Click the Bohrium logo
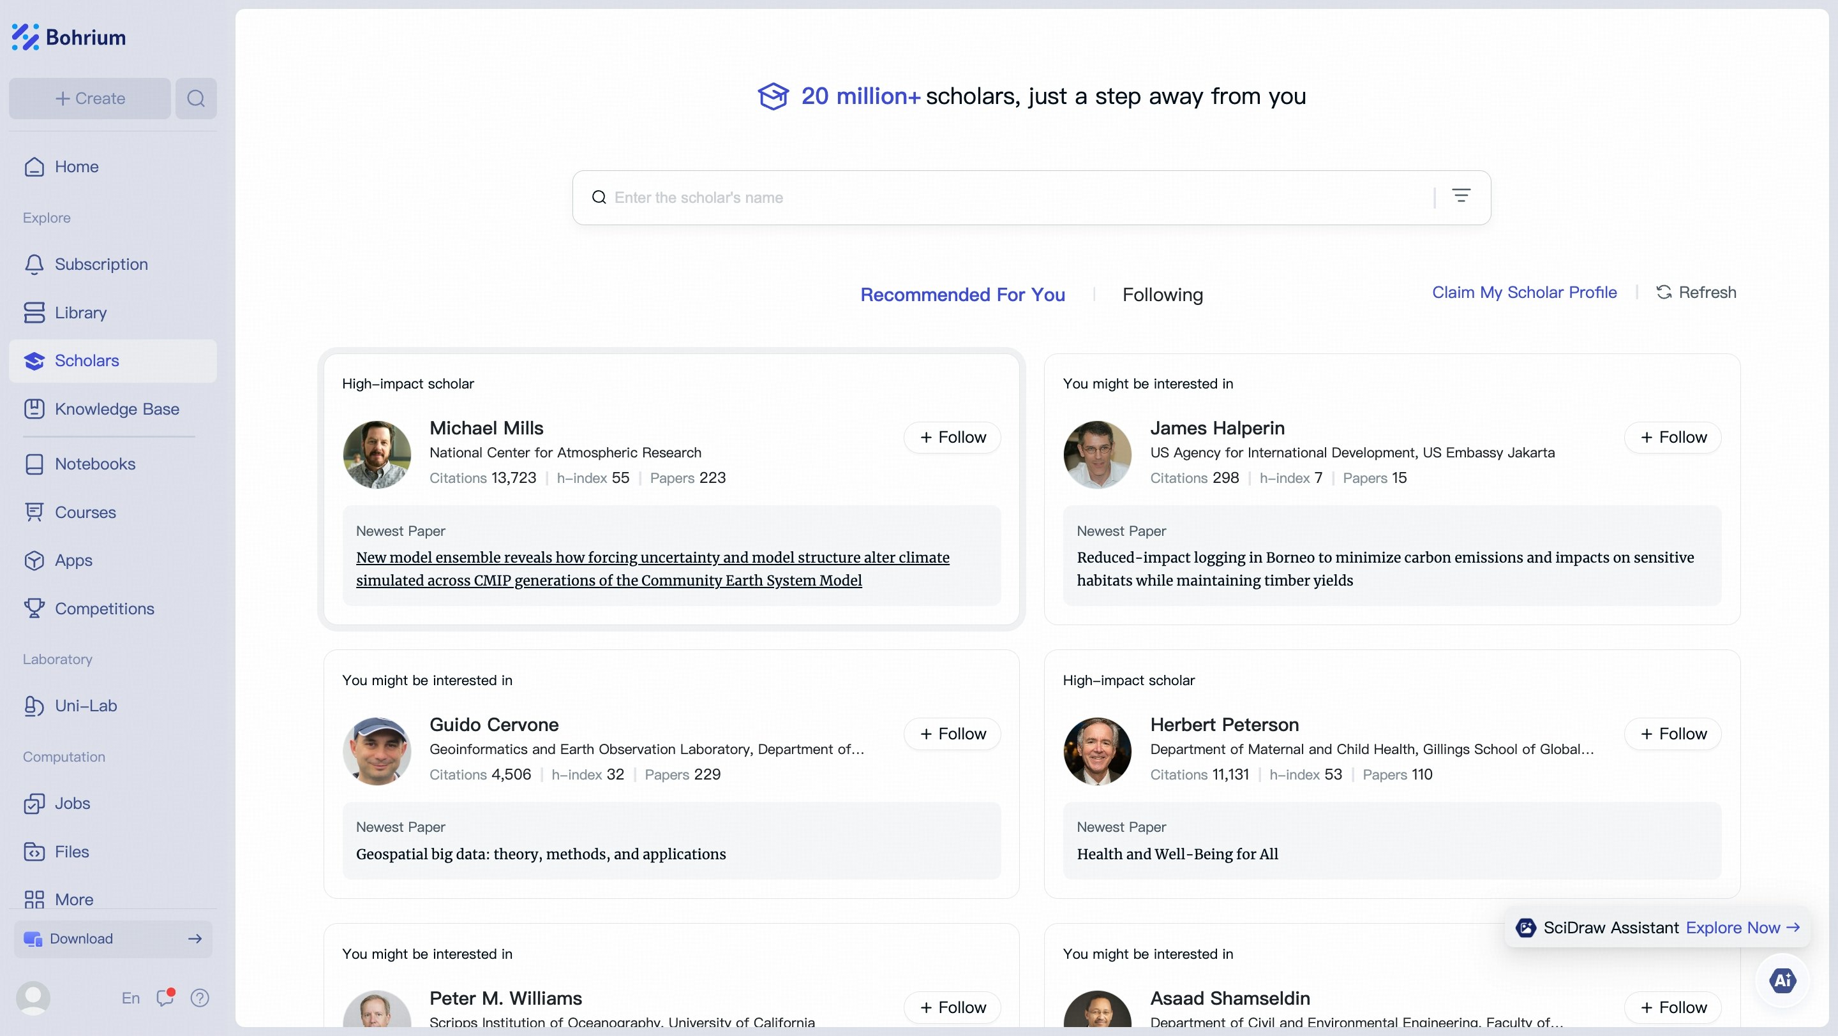Screen dimensions: 1838x1036 [69, 37]
